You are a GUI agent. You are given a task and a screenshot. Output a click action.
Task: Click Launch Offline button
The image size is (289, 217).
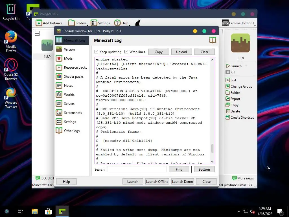pos(157,182)
